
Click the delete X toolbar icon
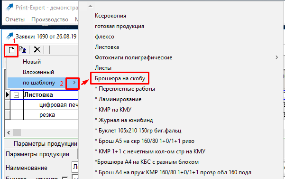[x=37, y=49]
